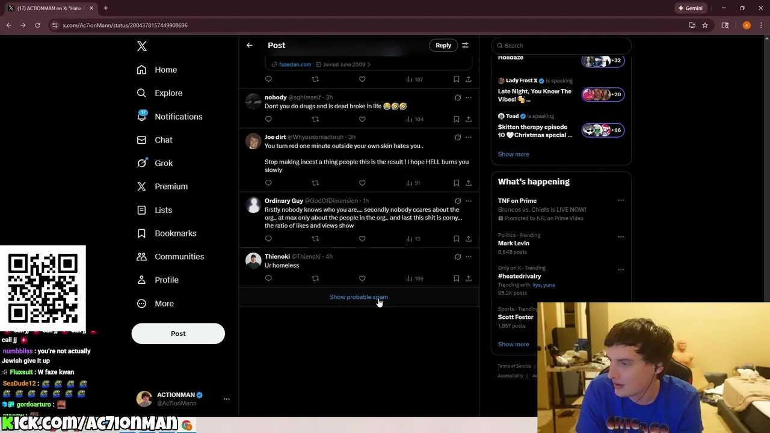Like Ordinary Guy's reply
Image resolution: width=770 pixels, height=433 pixels.
click(362, 239)
